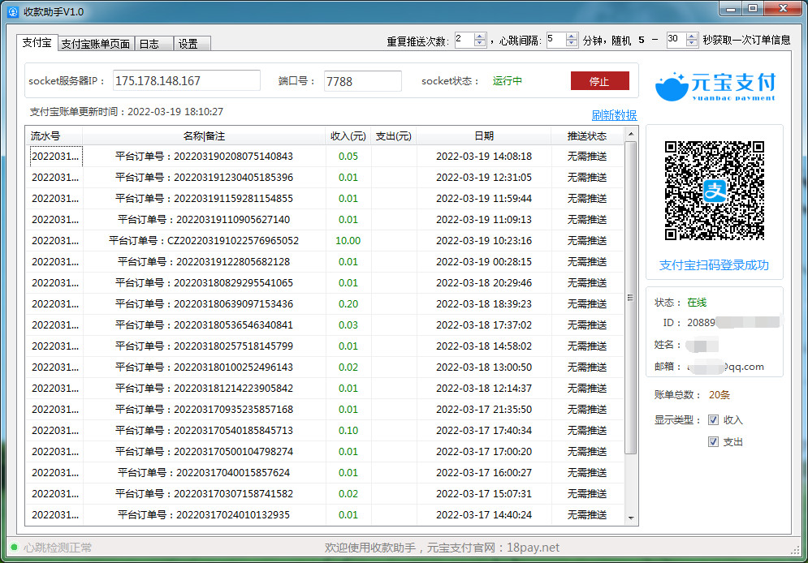Image resolution: width=808 pixels, height=563 pixels.
Task: Click the table's vertical scrollbar thumb
Action: 631,298
